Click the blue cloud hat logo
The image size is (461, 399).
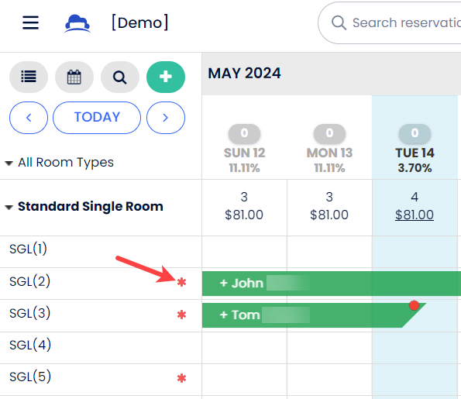[77, 23]
